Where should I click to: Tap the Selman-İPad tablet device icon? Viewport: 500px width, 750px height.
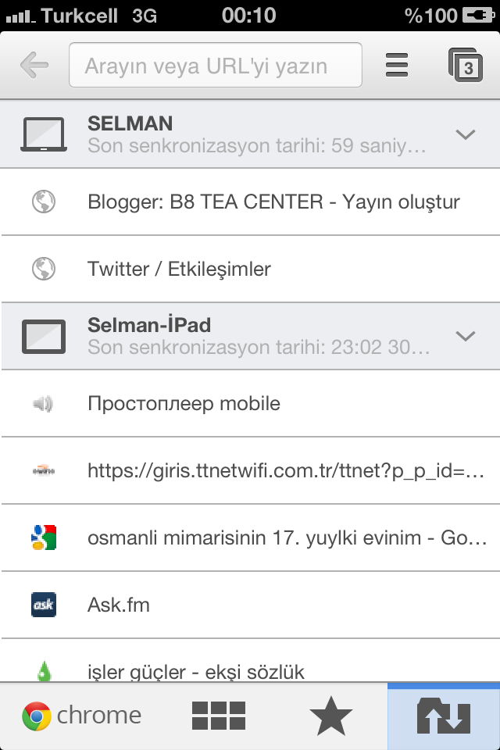[44, 336]
